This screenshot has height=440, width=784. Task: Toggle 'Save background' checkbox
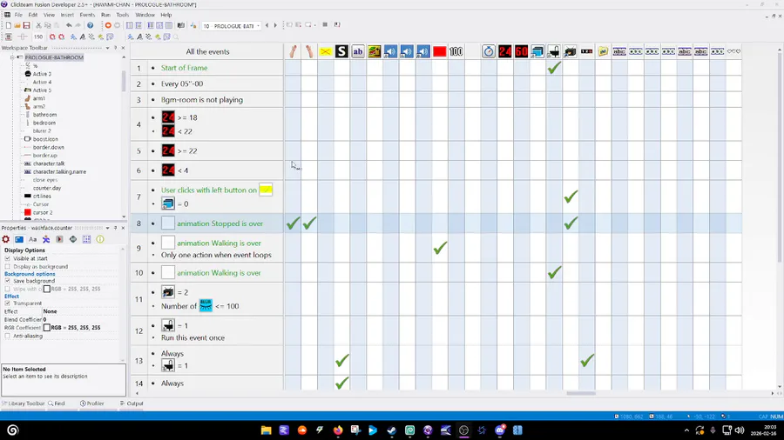point(8,281)
